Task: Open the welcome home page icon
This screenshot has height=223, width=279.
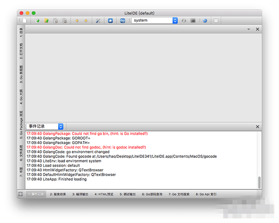Action: [x=111, y=20]
